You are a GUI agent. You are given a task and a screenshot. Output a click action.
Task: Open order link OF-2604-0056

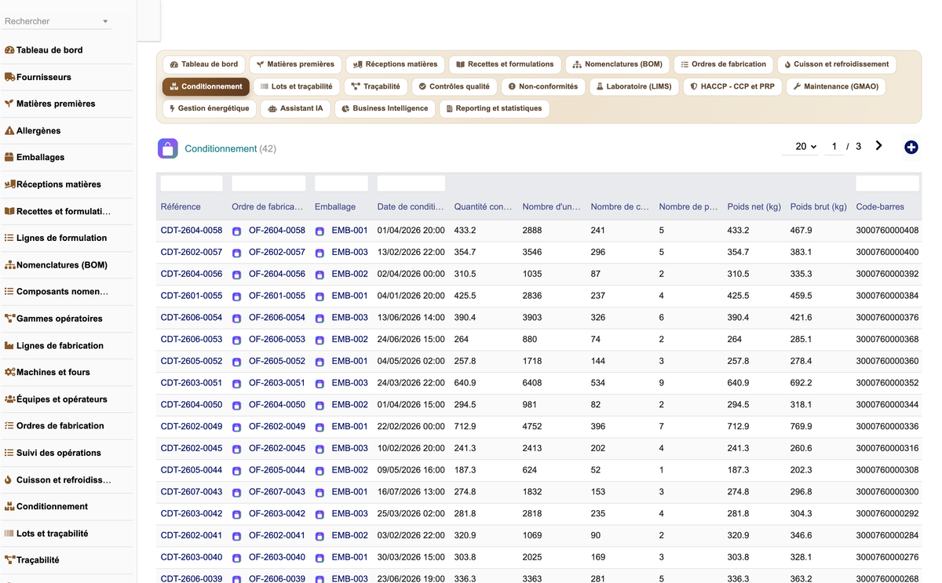pos(277,275)
